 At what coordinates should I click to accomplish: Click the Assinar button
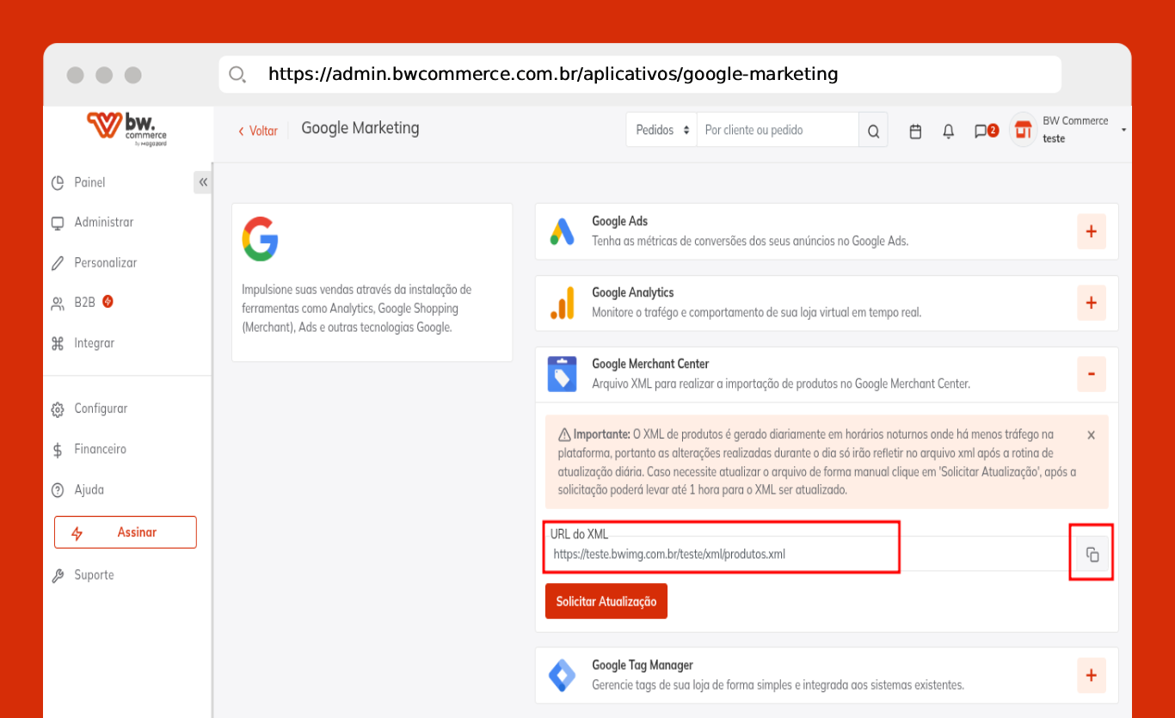click(x=126, y=532)
